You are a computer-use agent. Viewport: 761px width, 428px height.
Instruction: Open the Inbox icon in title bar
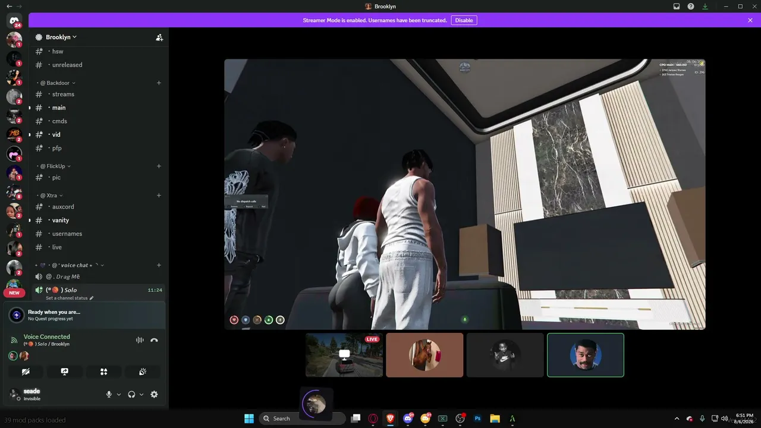(x=677, y=7)
